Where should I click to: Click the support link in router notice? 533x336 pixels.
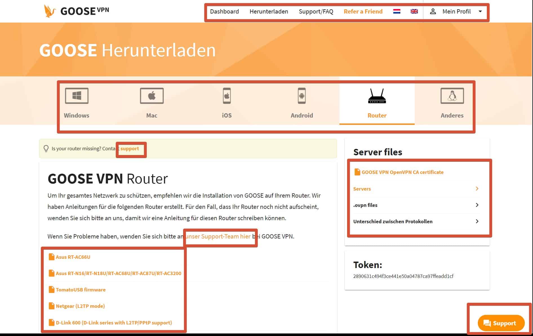click(x=130, y=149)
